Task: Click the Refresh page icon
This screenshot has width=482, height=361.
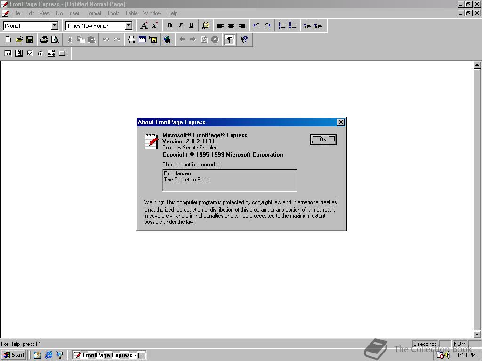Action: [x=204, y=39]
